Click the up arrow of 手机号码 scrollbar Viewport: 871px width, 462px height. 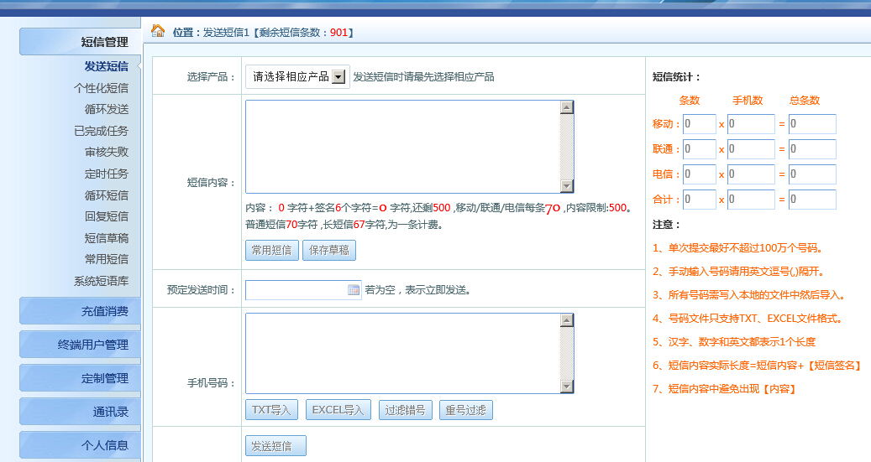point(567,320)
